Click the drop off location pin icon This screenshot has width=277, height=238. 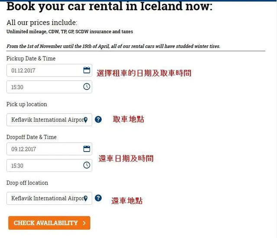[85, 199]
